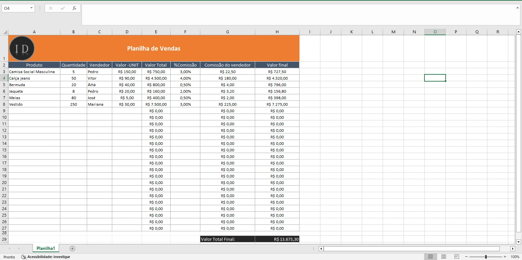Open the Name Box dropdown arrow

coord(31,8)
